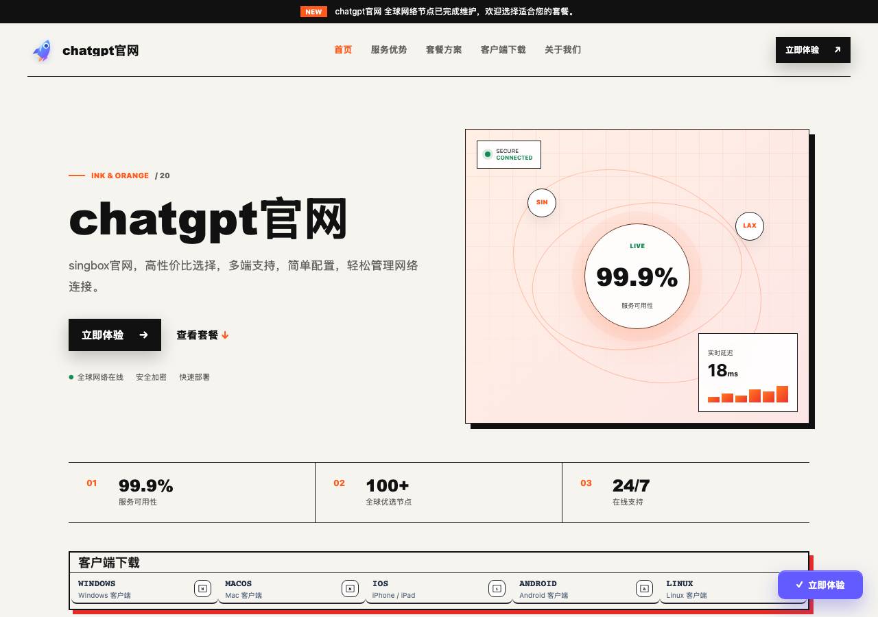
Task: Click the 客户端下载 section heading
Action: click(x=109, y=562)
